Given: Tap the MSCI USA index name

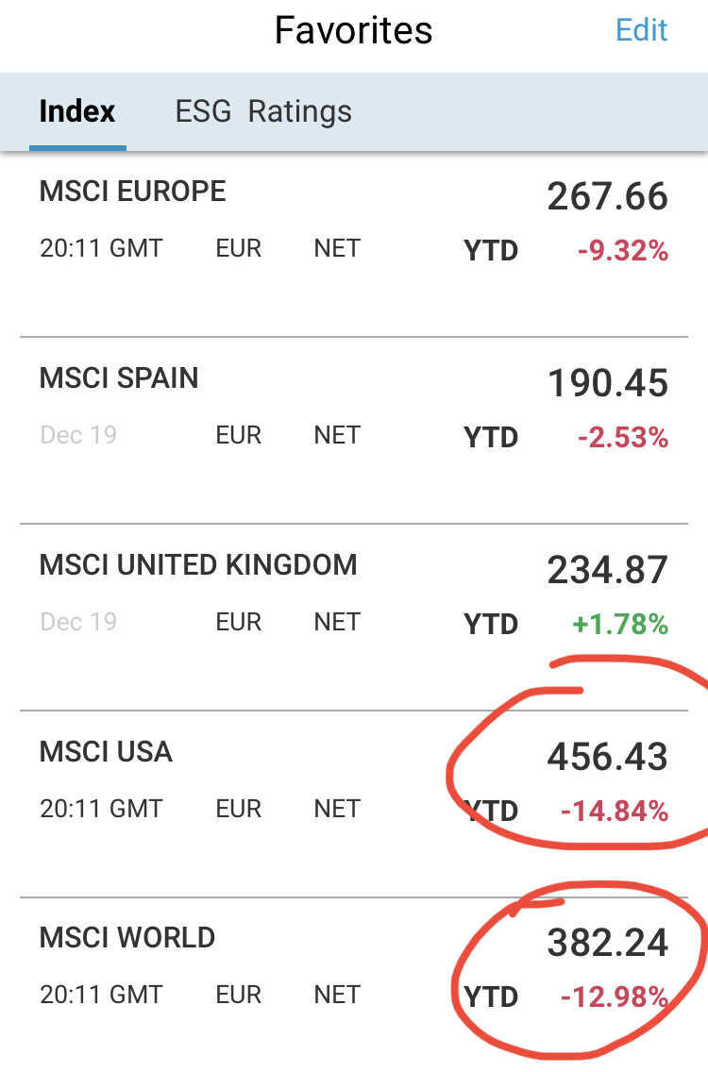Looking at the screenshot, I should [x=106, y=752].
